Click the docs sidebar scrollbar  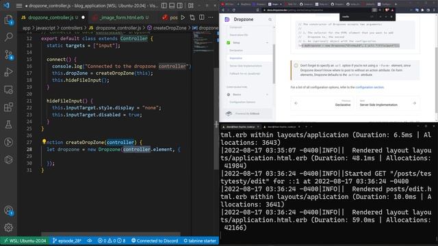[274, 64]
